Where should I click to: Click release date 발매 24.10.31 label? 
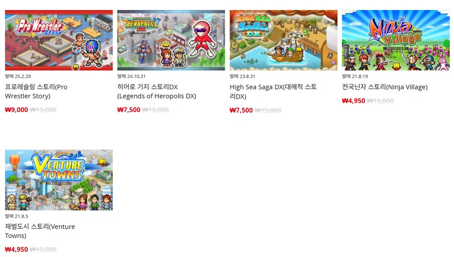[x=132, y=76]
